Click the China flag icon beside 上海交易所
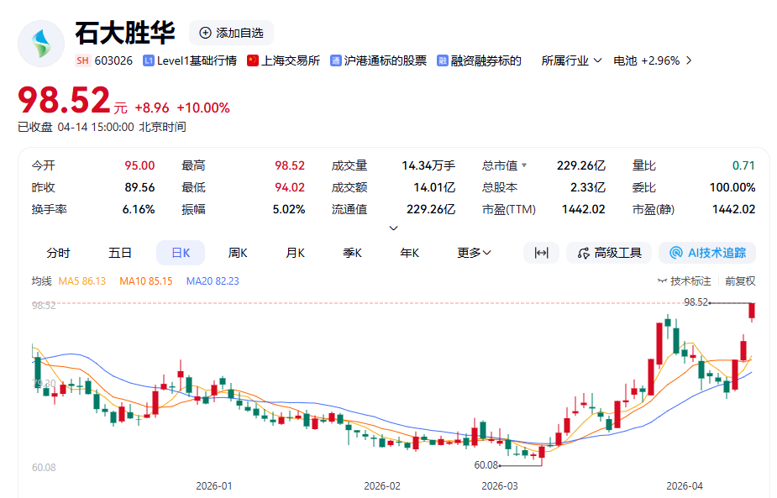Image resolution: width=777 pixels, height=498 pixels. click(253, 60)
